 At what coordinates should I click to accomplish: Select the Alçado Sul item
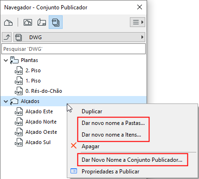pyautogui.click(x=38, y=142)
